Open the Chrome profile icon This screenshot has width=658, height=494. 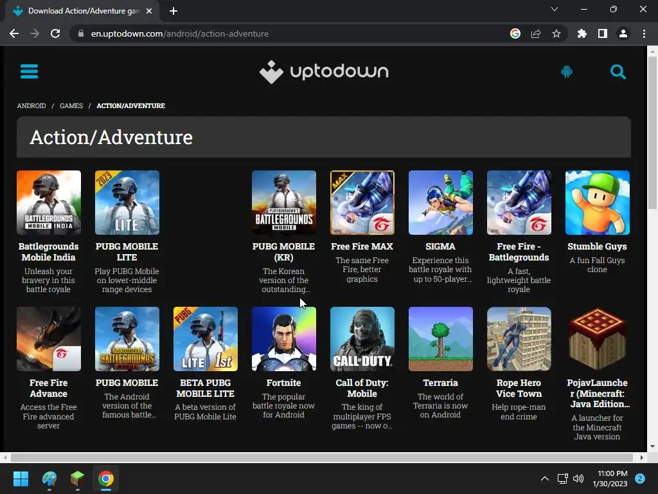tap(623, 33)
